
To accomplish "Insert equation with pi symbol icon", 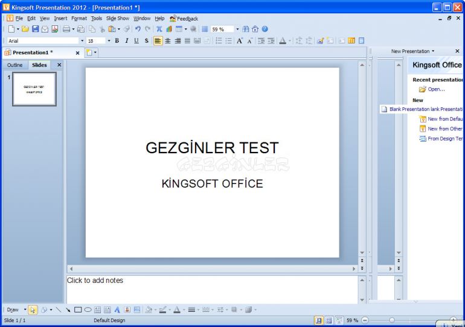I will pyautogui.click(x=159, y=29).
